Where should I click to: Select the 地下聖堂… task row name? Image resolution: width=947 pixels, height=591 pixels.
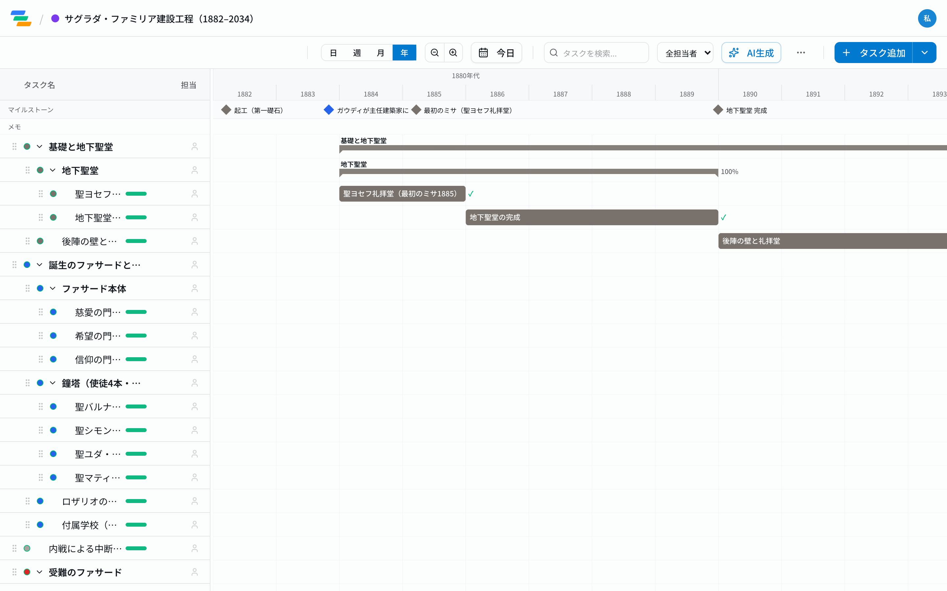(x=97, y=218)
